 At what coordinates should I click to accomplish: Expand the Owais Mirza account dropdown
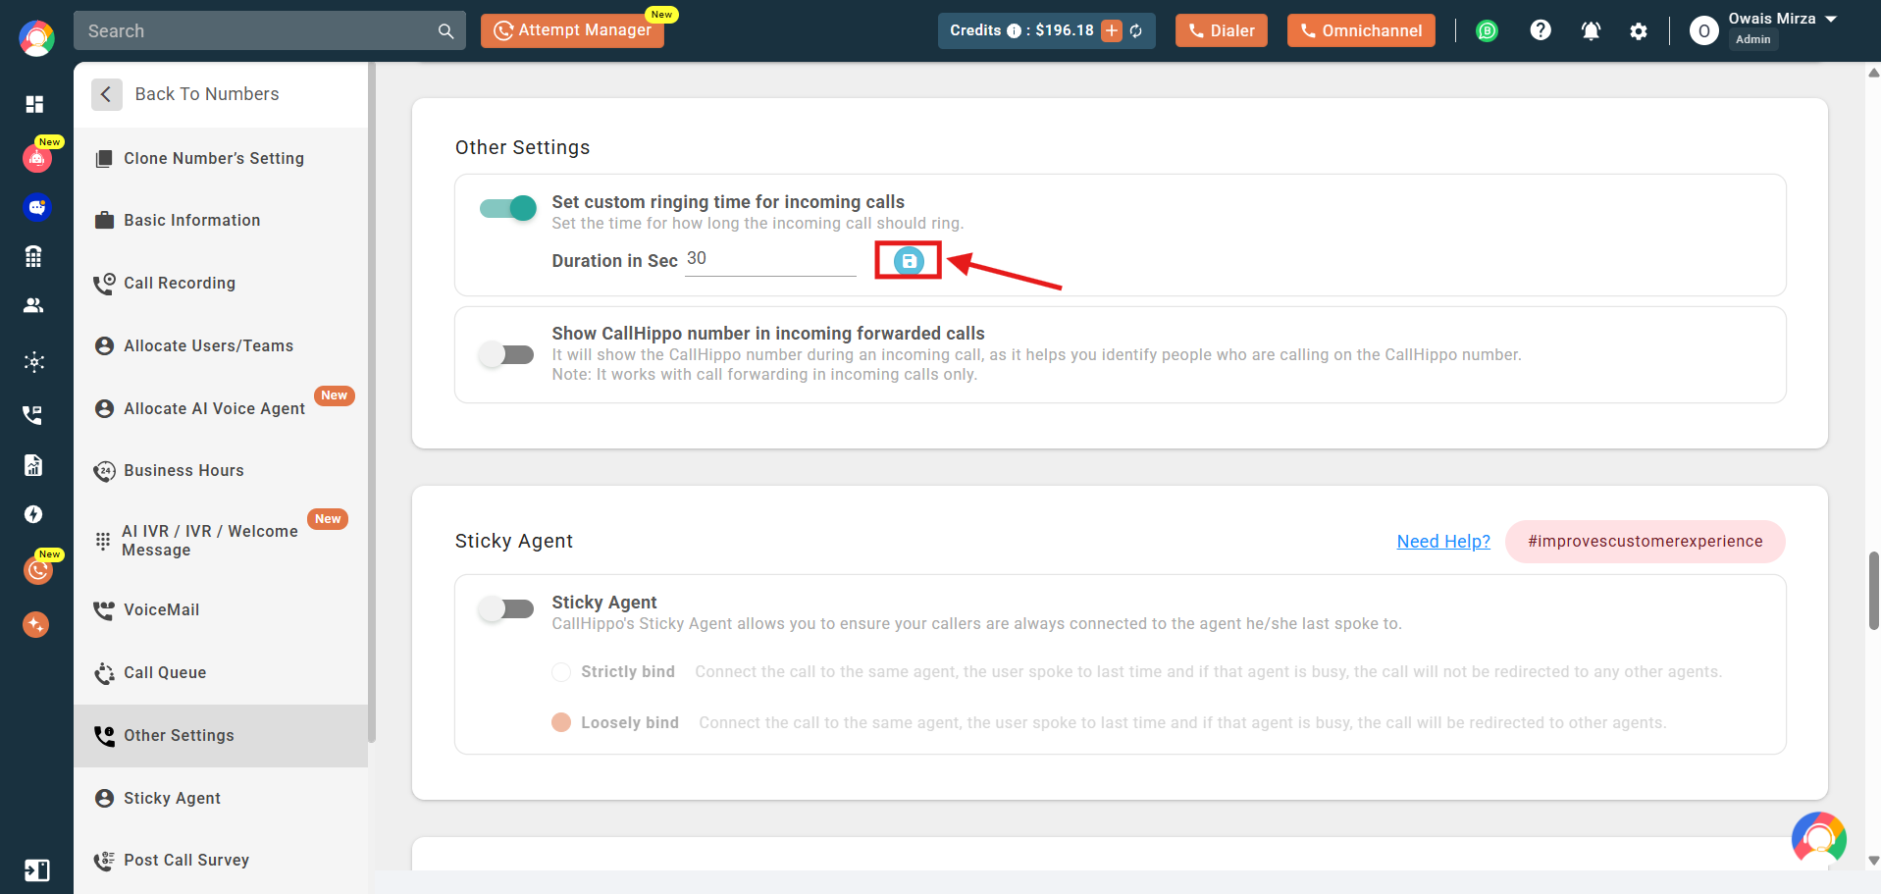(1831, 19)
